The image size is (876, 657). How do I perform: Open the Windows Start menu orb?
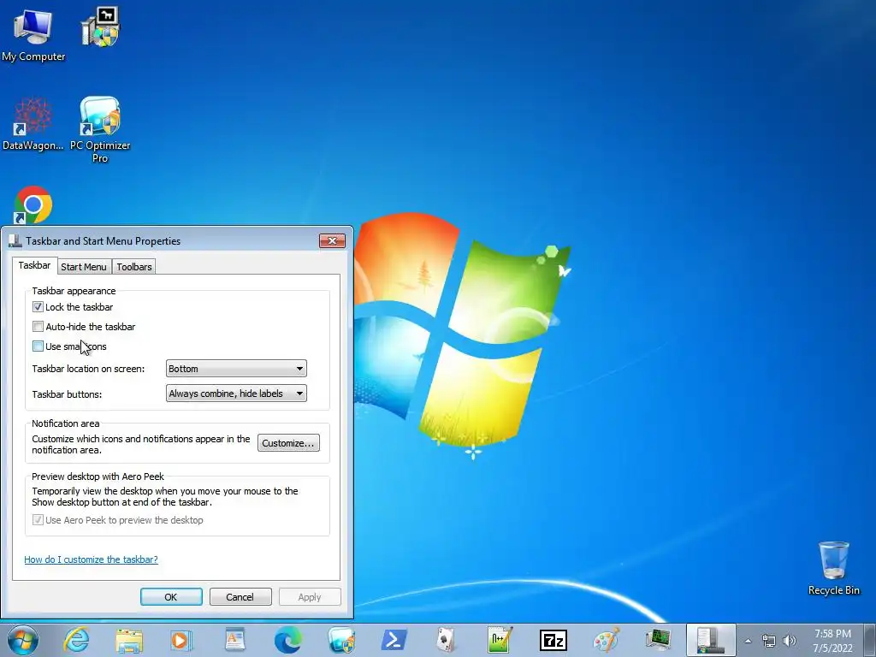coord(23,640)
